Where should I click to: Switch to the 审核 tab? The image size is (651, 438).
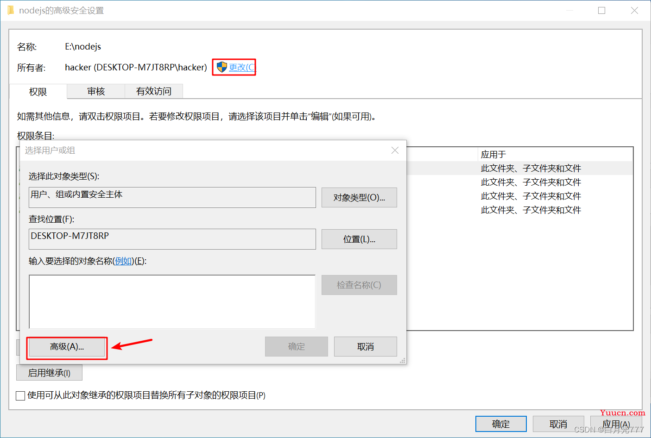coord(96,91)
